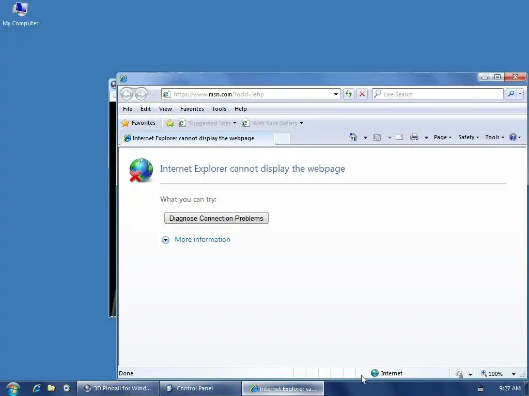
Task: Open the Edit menu
Action: [145, 109]
